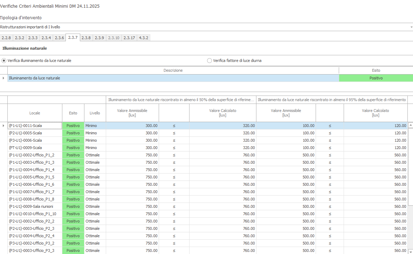The width and height of the screenshot is (413, 254).
Task: Click scrollbar down arrow in the table
Action: [x=410, y=251]
